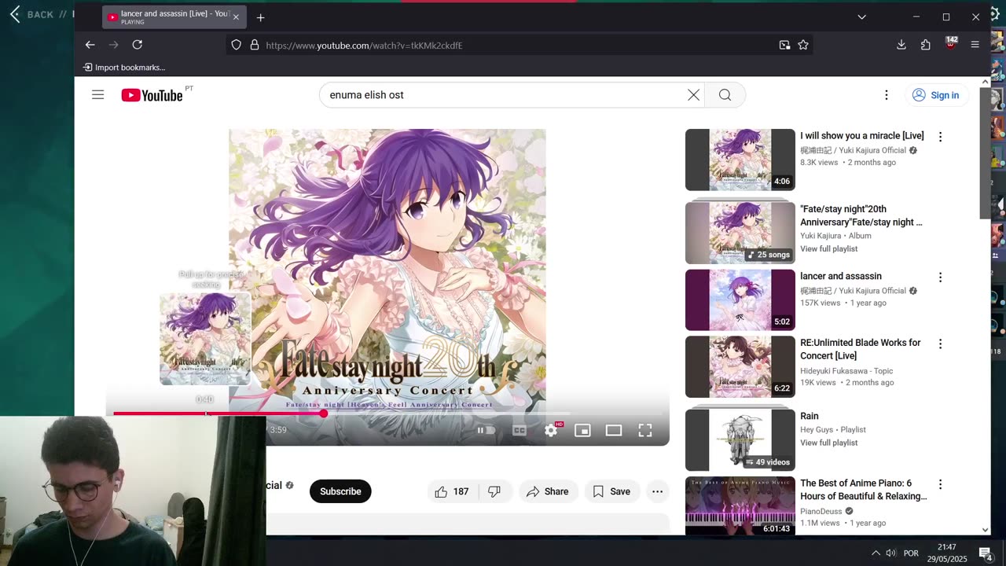This screenshot has height=566, width=1006.
Task: Open options for 'I will show you a miracle'
Action: 940,137
